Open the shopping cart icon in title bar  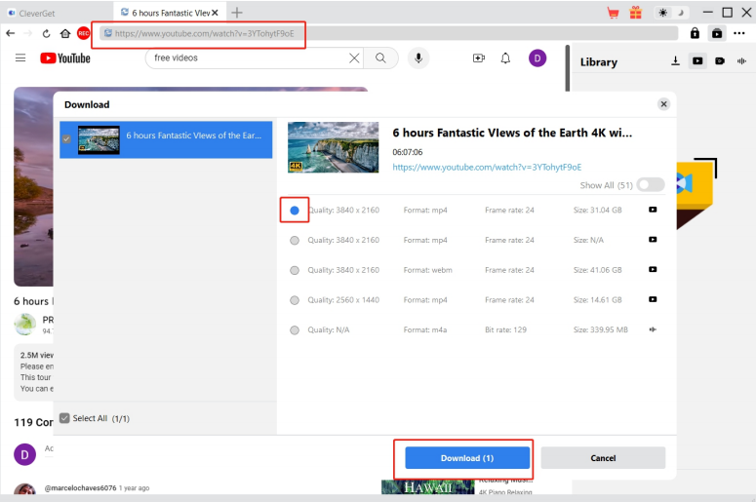[x=613, y=13]
